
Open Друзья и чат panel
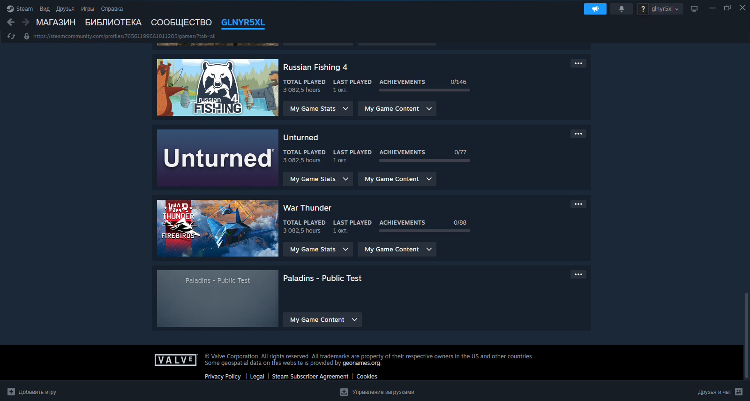point(714,392)
